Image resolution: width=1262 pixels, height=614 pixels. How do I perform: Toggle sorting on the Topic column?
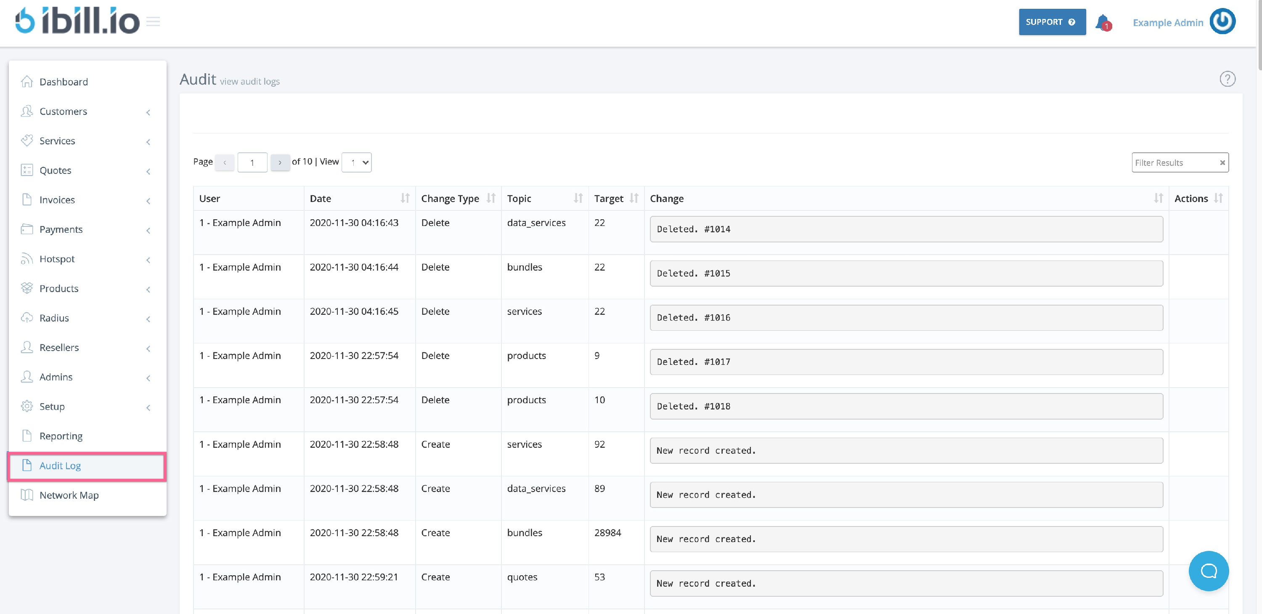[578, 198]
